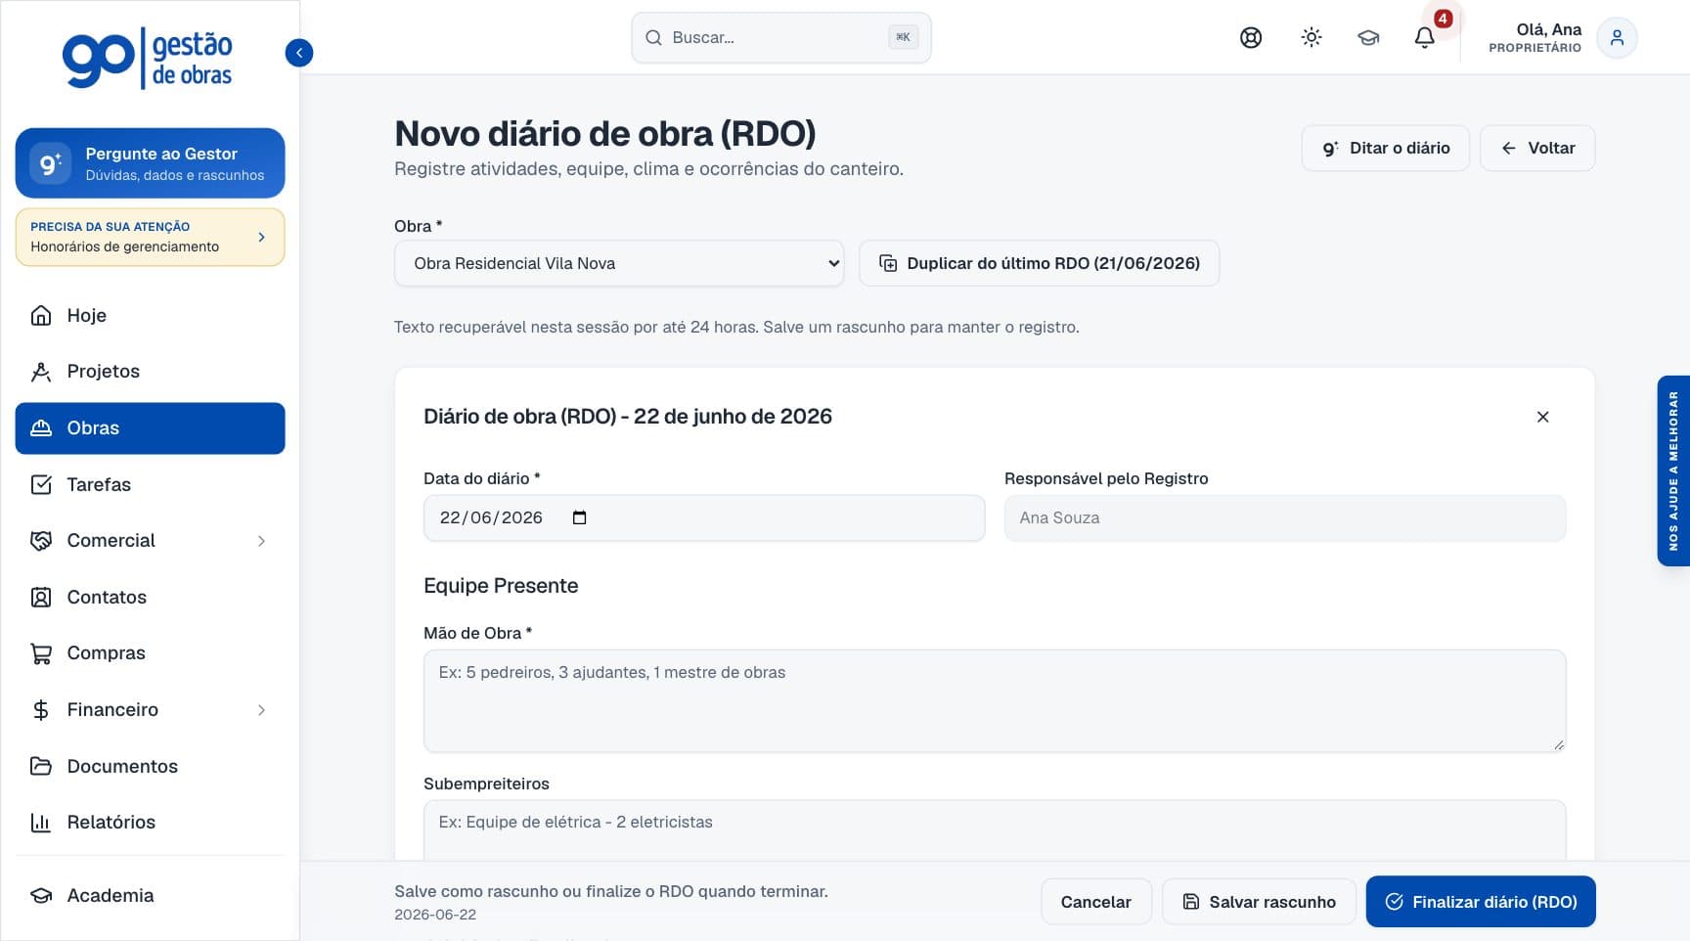Viewport: 1690px width, 941px height.
Task: Click Cancelar button
Action: pos(1095,902)
